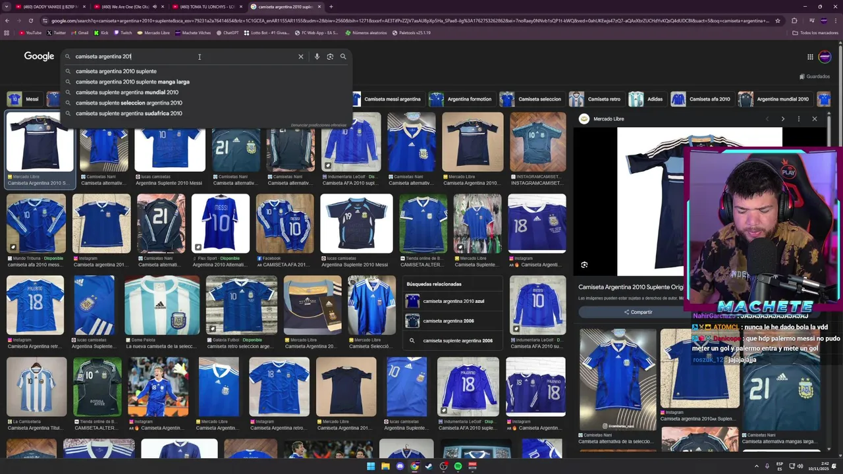Reload the page in browser toolbar
Viewport: 843px width, 474px height.
(30, 20)
